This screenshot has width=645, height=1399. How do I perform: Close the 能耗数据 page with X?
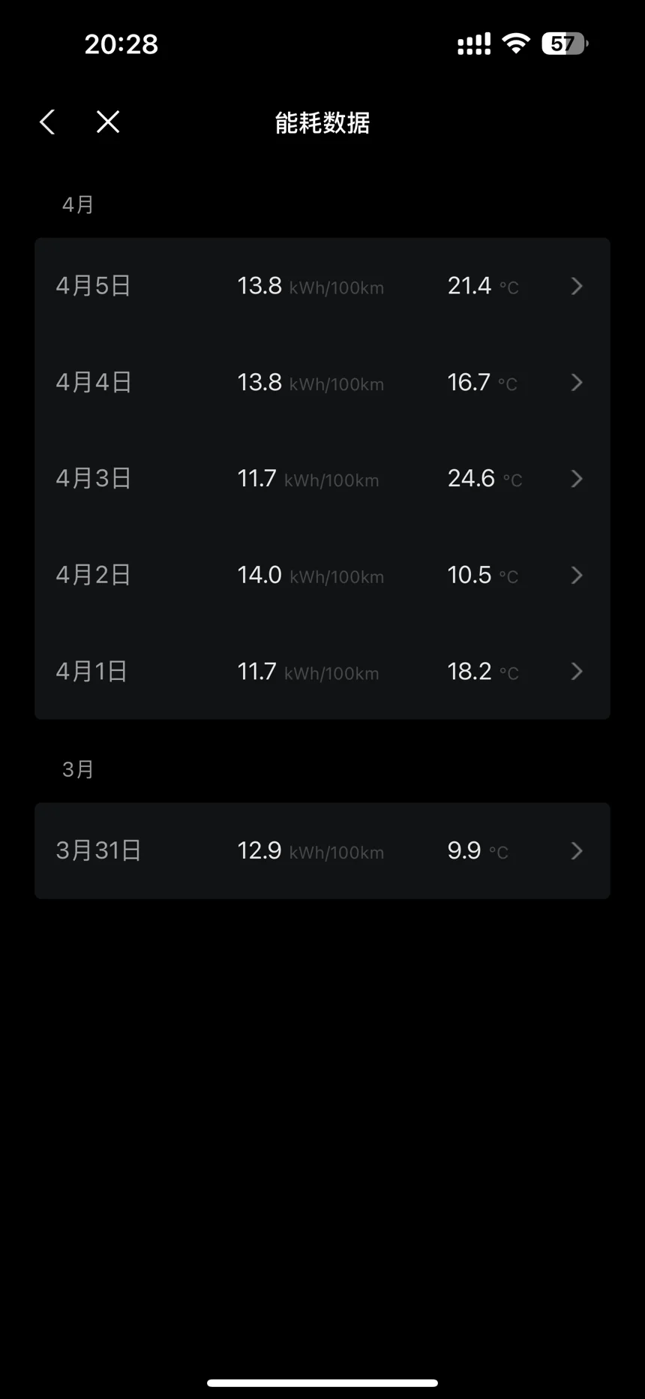(x=108, y=122)
